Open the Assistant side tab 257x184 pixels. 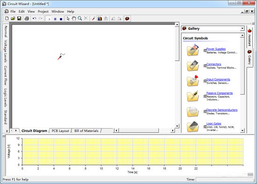pyautogui.click(x=250, y=37)
